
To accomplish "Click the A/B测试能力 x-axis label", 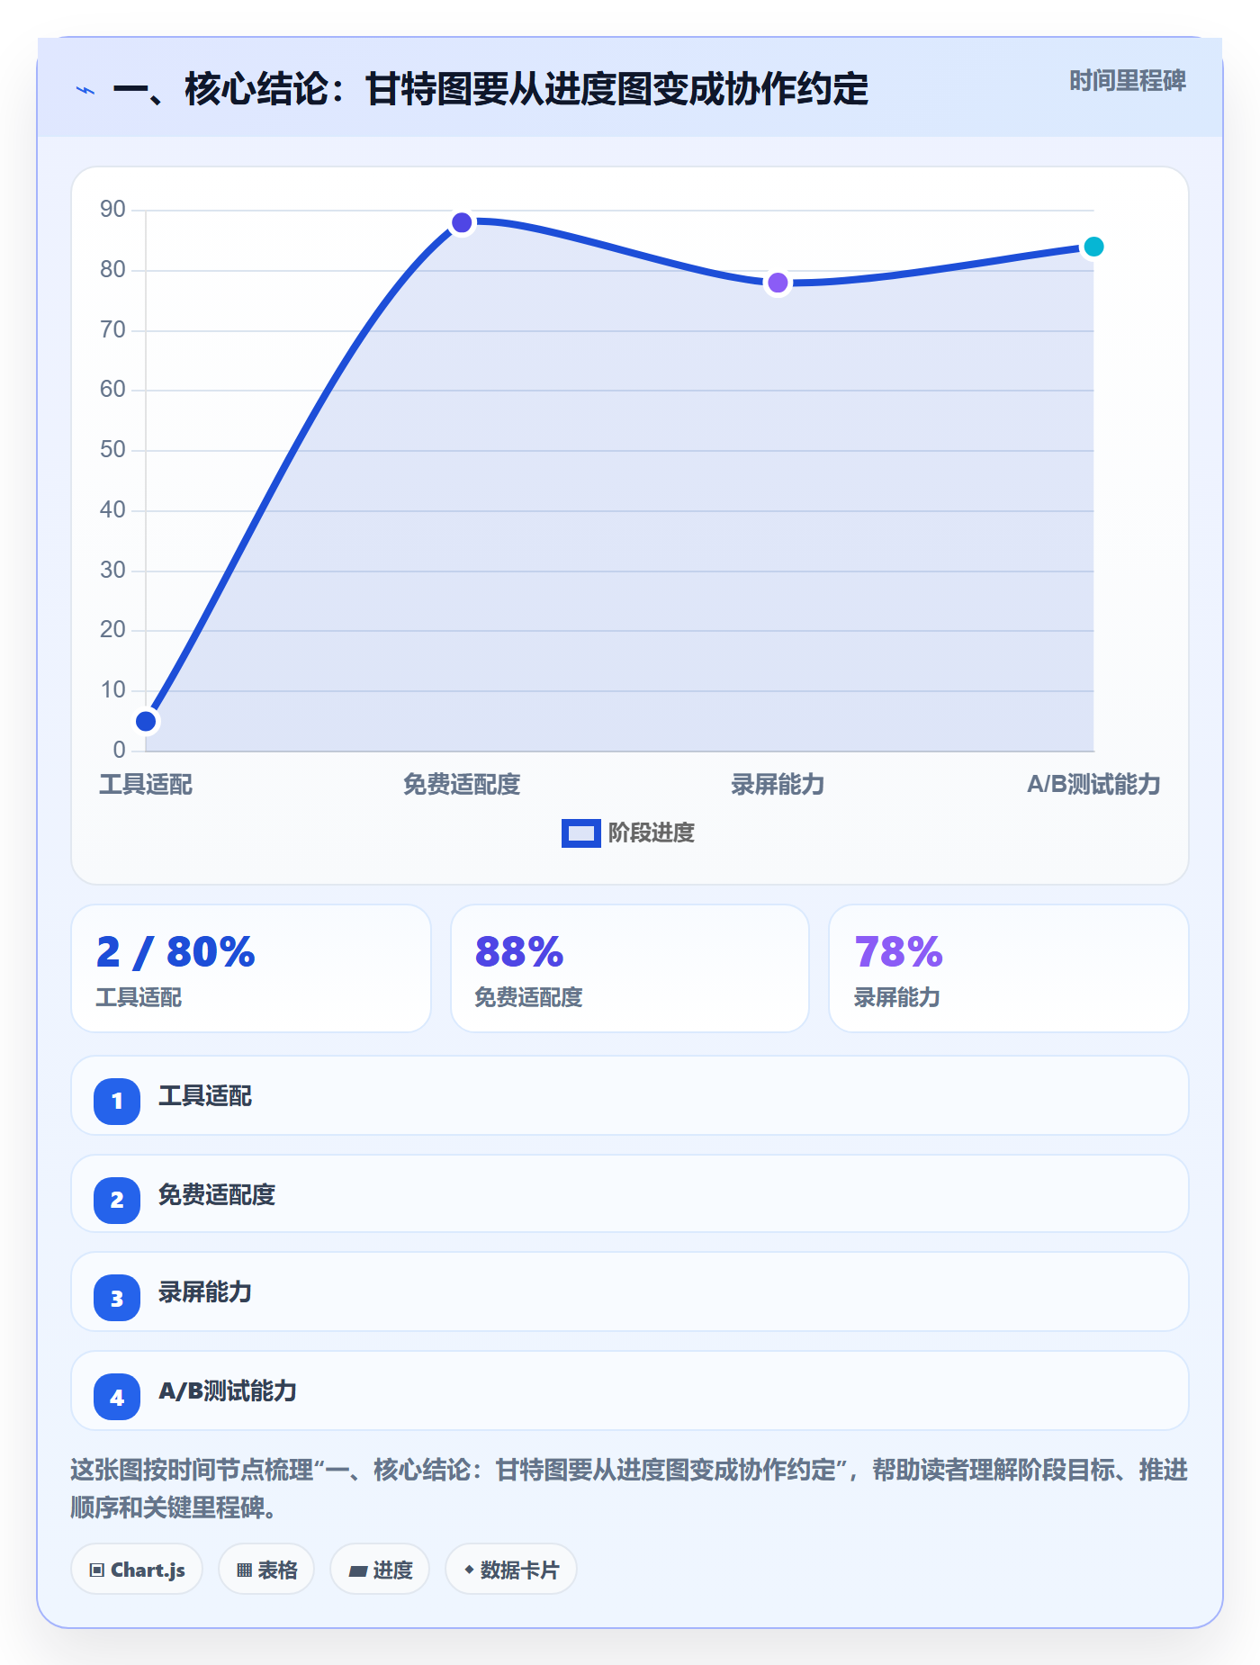I will [1093, 785].
